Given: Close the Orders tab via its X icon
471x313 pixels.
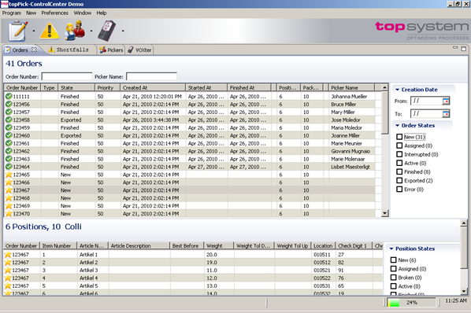Looking at the screenshot, I should [x=34, y=50].
